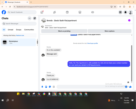Viewport: 136px width, 109px height.
Task: Click the Restore now link
Action: pos(20,35)
